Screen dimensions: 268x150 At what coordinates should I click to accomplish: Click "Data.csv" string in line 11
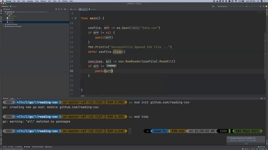[150, 28]
